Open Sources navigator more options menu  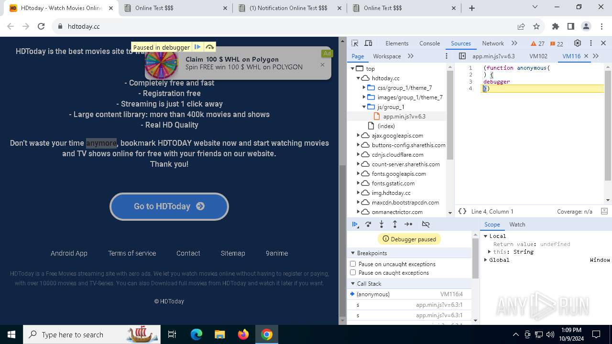(x=447, y=56)
